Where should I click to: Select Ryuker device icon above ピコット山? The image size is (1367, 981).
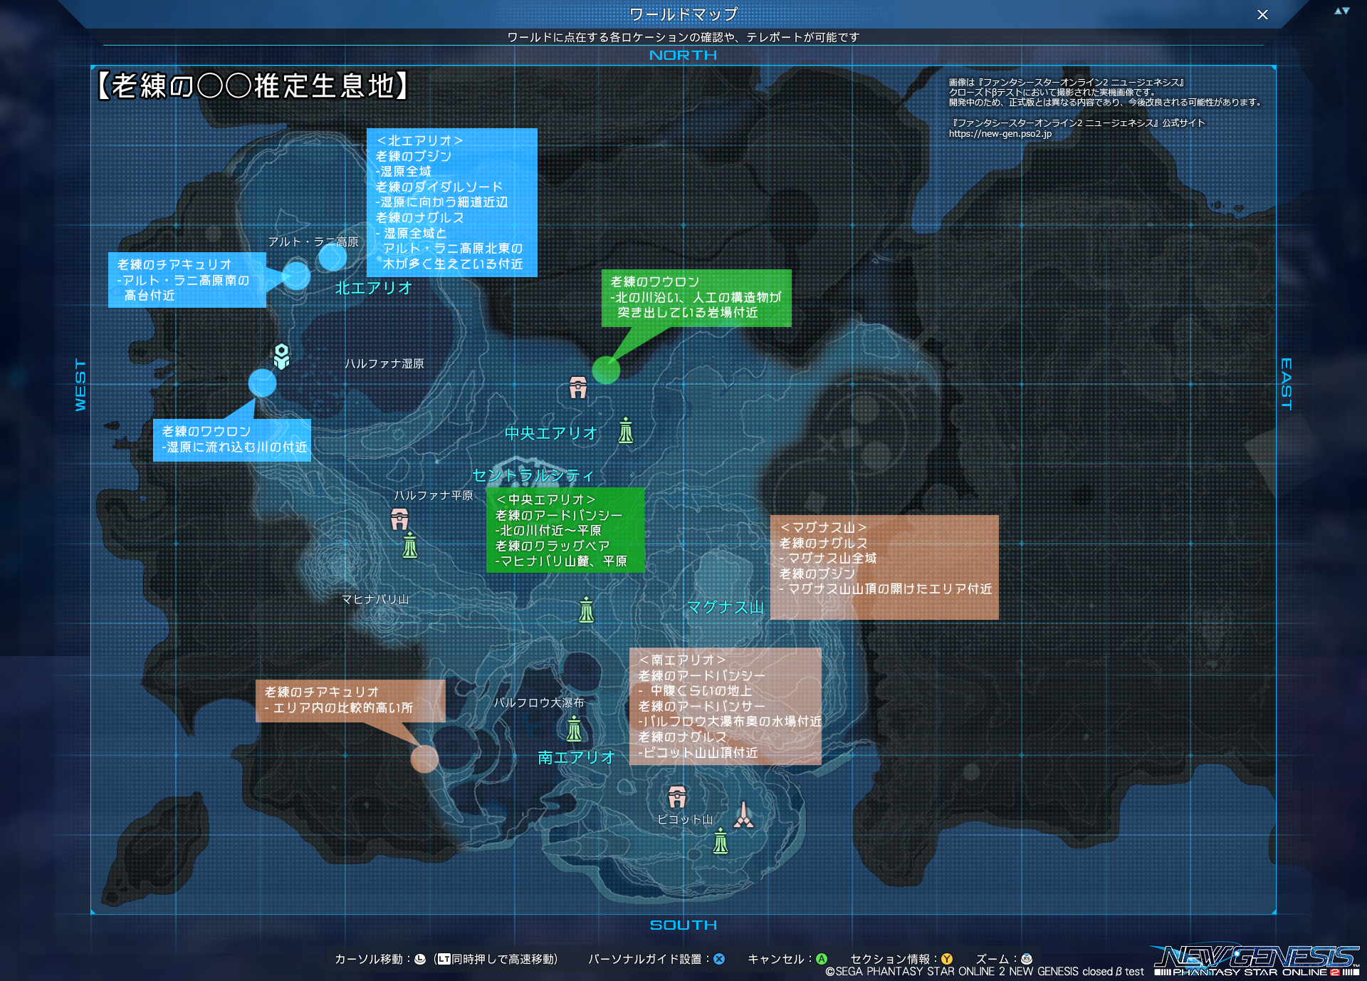(677, 796)
